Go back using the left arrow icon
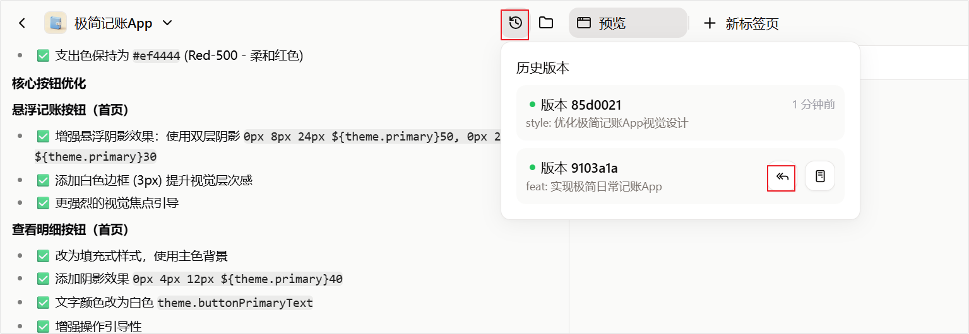 pos(22,23)
